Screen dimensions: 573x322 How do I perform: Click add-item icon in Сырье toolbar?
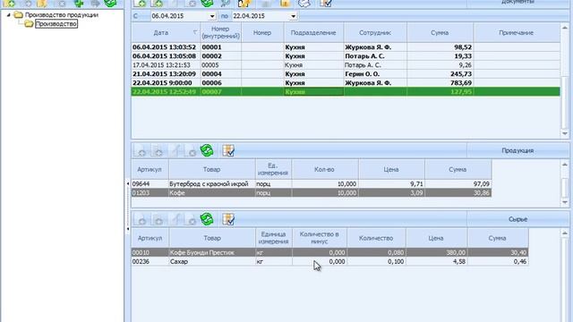pos(140,219)
